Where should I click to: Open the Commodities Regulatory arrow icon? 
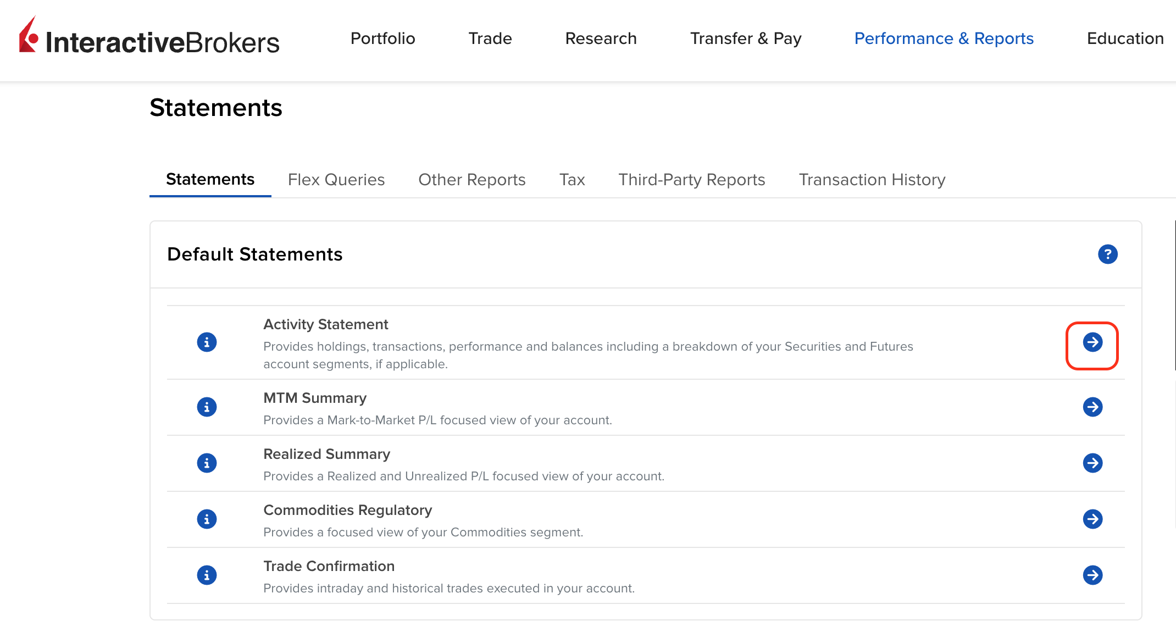coord(1093,519)
